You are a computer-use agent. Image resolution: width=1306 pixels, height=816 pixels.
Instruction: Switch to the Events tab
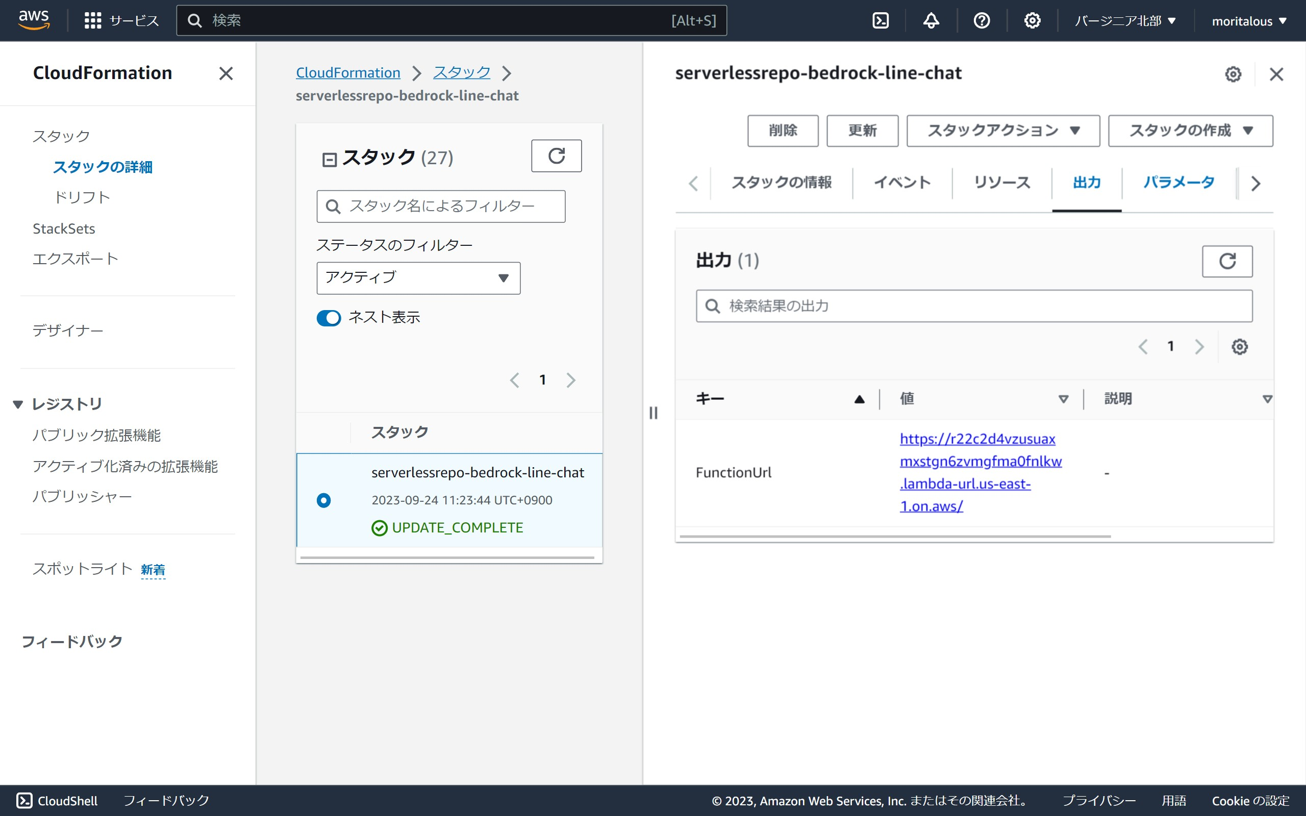tap(902, 183)
